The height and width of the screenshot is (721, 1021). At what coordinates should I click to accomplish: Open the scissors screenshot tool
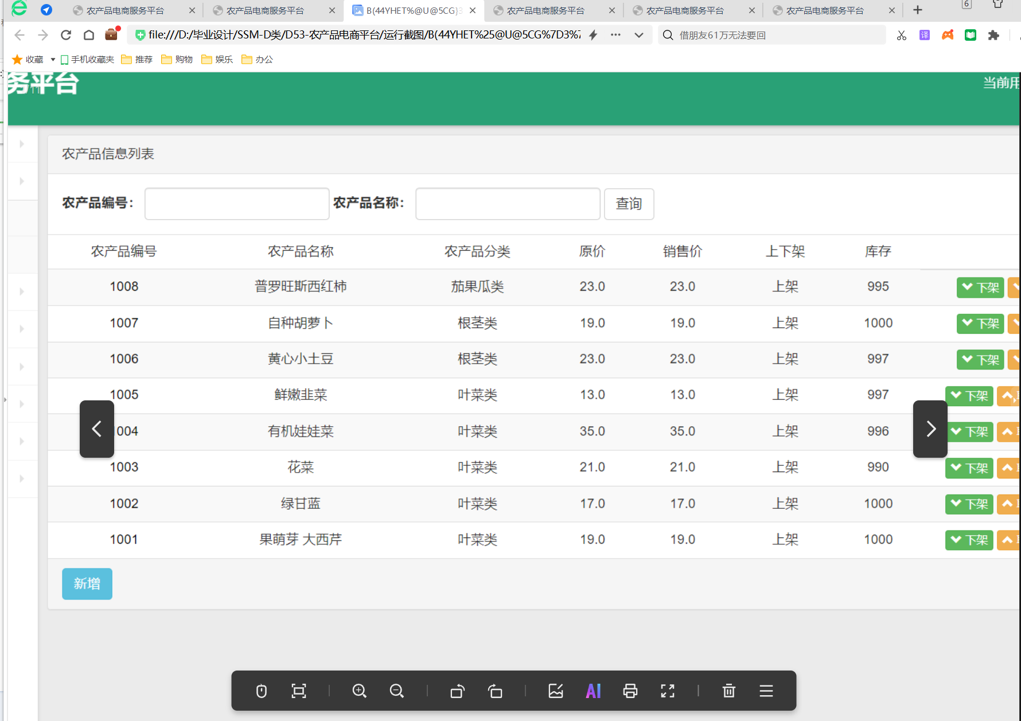[902, 35]
